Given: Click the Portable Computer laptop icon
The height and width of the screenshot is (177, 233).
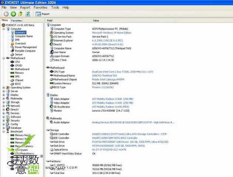Looking at the screenshot, I should 12,51.
